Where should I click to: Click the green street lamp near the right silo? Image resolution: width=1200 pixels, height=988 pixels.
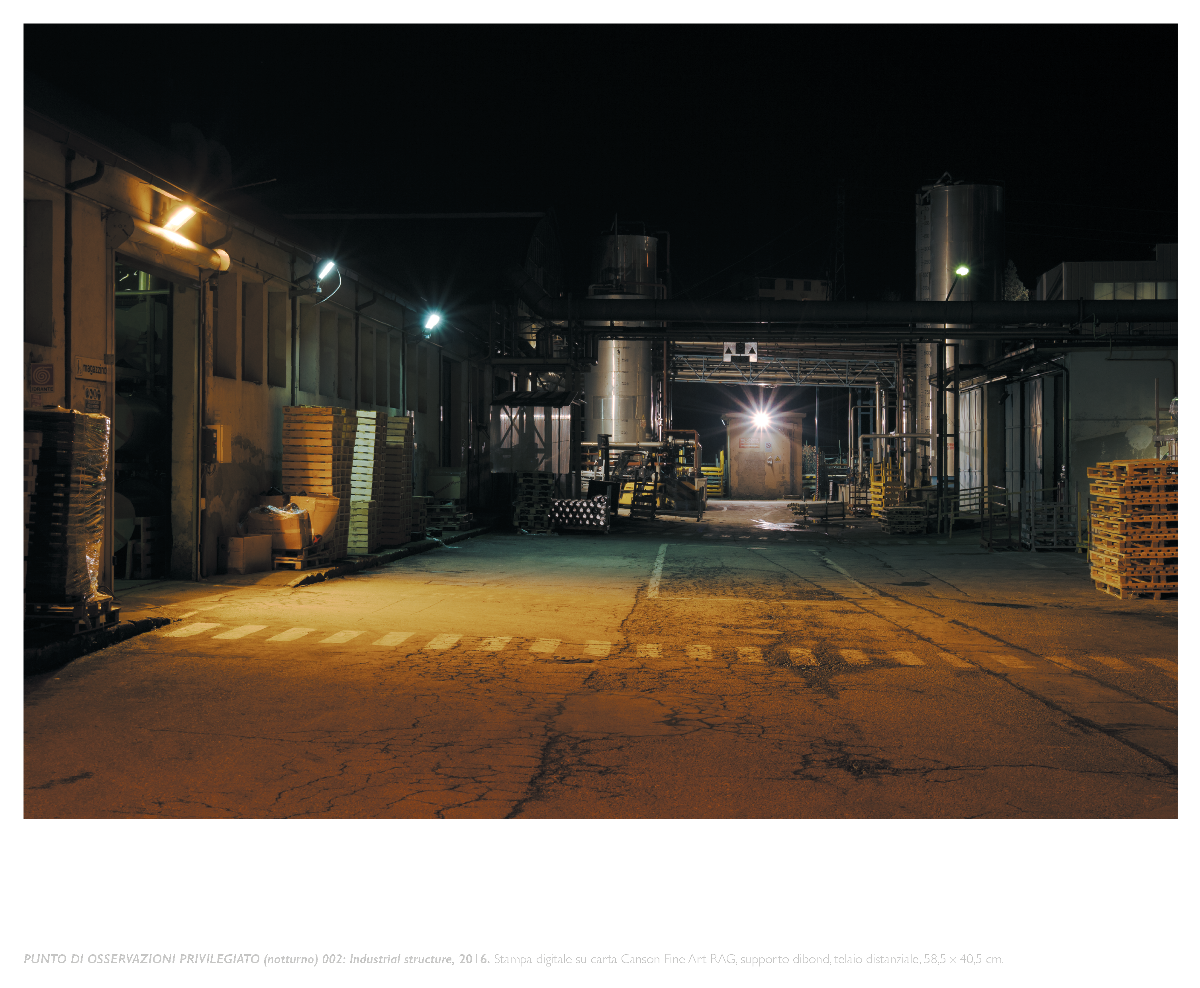click(962, 271)
